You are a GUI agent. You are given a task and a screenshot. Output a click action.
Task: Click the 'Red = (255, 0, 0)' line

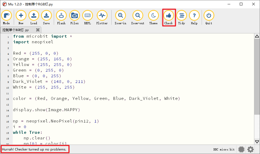tap(36, 53)
